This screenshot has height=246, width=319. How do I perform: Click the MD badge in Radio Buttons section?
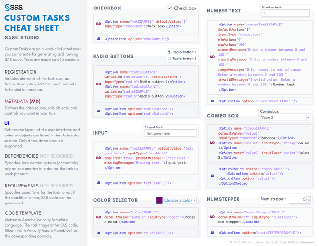pos(98,84)
